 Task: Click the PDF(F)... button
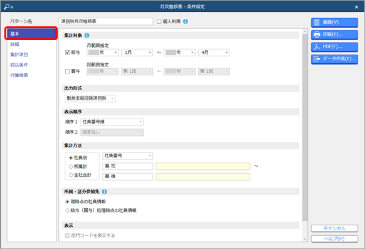tap(334, 47)
